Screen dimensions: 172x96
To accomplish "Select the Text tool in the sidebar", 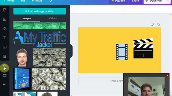I will click(5, 38).
